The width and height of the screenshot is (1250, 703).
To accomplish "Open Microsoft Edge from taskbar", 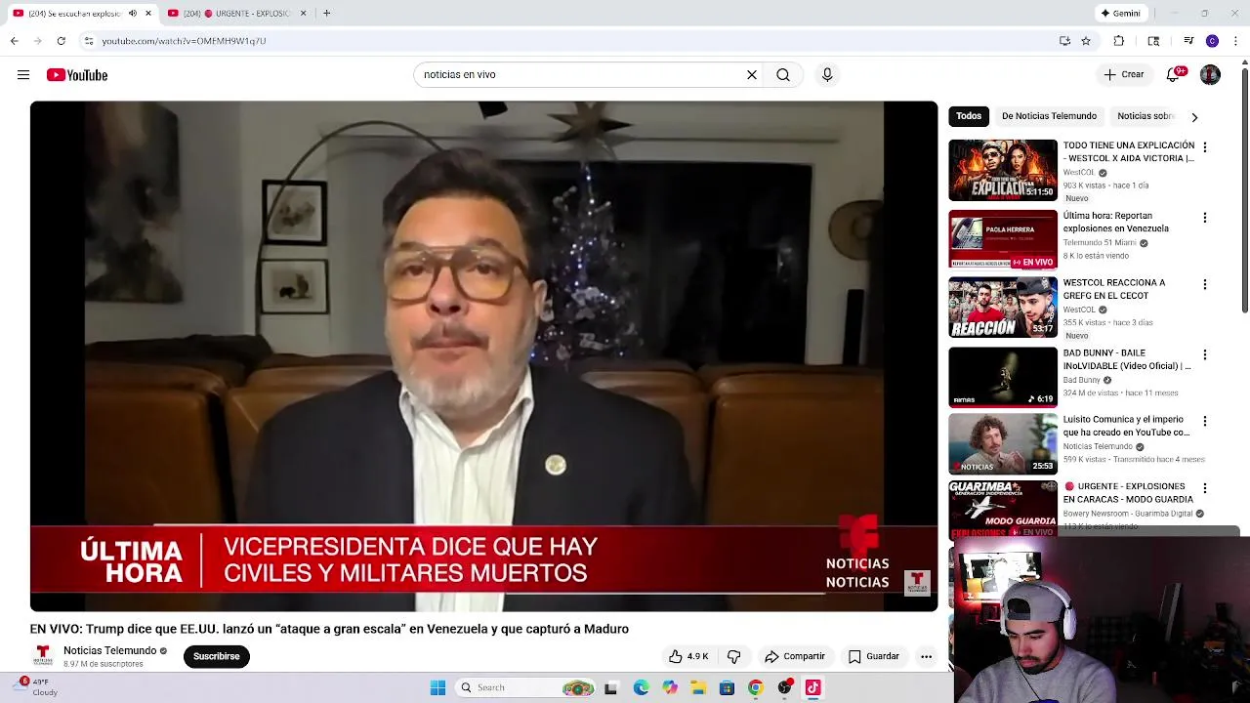I will click(x=641, y=687).
